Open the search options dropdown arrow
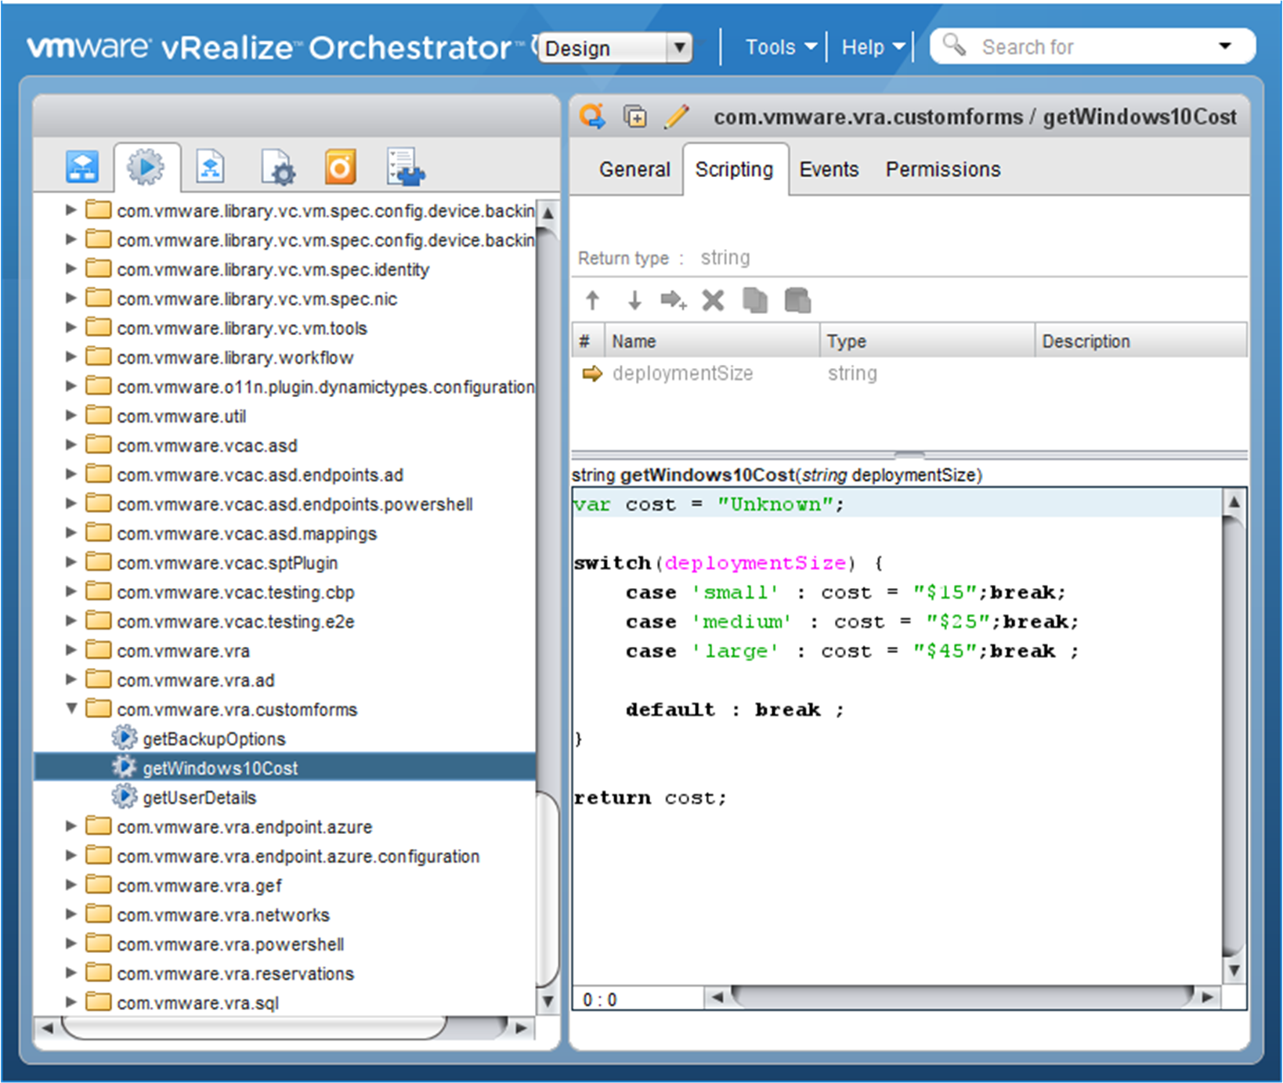Image resolution: width=1283 pixels, height=1083 pixels. click(1225, 46)
